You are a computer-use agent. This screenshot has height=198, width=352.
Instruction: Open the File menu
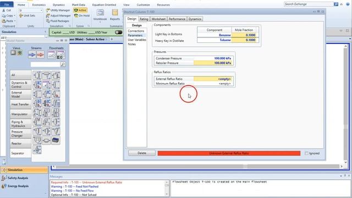(7, 4)
